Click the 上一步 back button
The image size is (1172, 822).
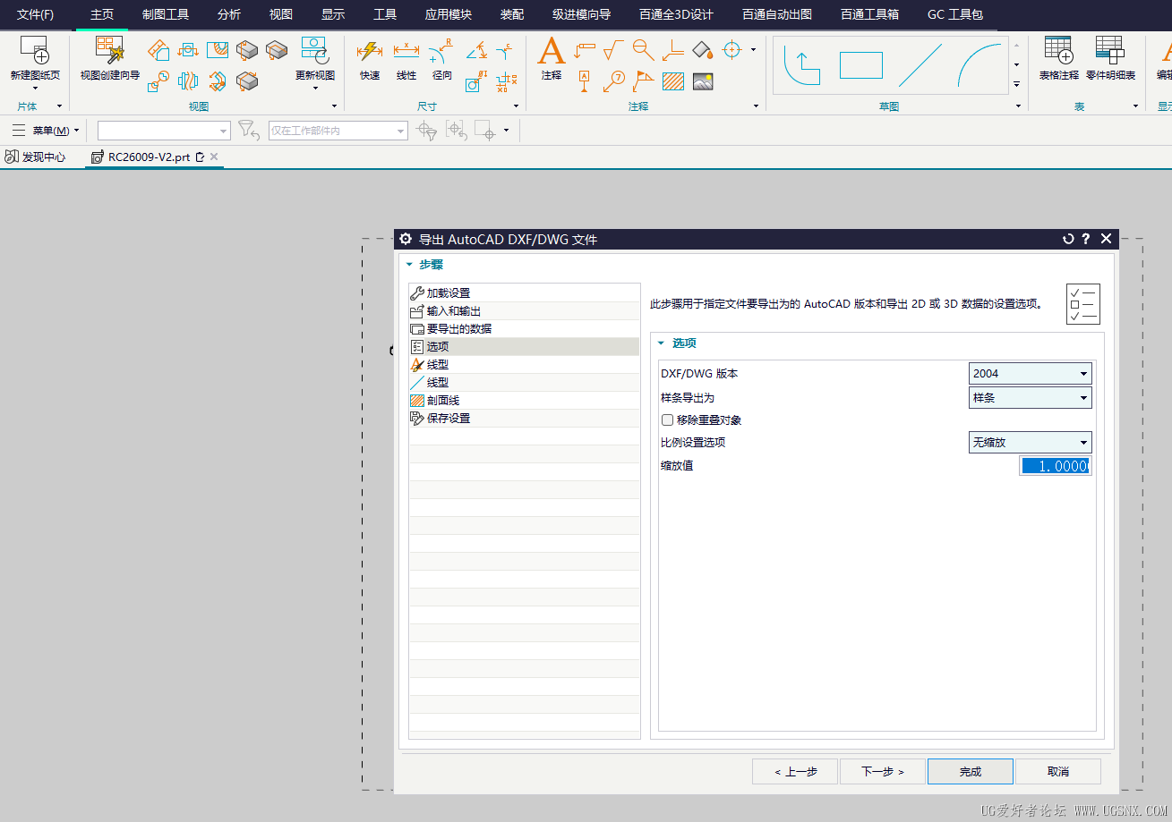[x=795, y=771]
